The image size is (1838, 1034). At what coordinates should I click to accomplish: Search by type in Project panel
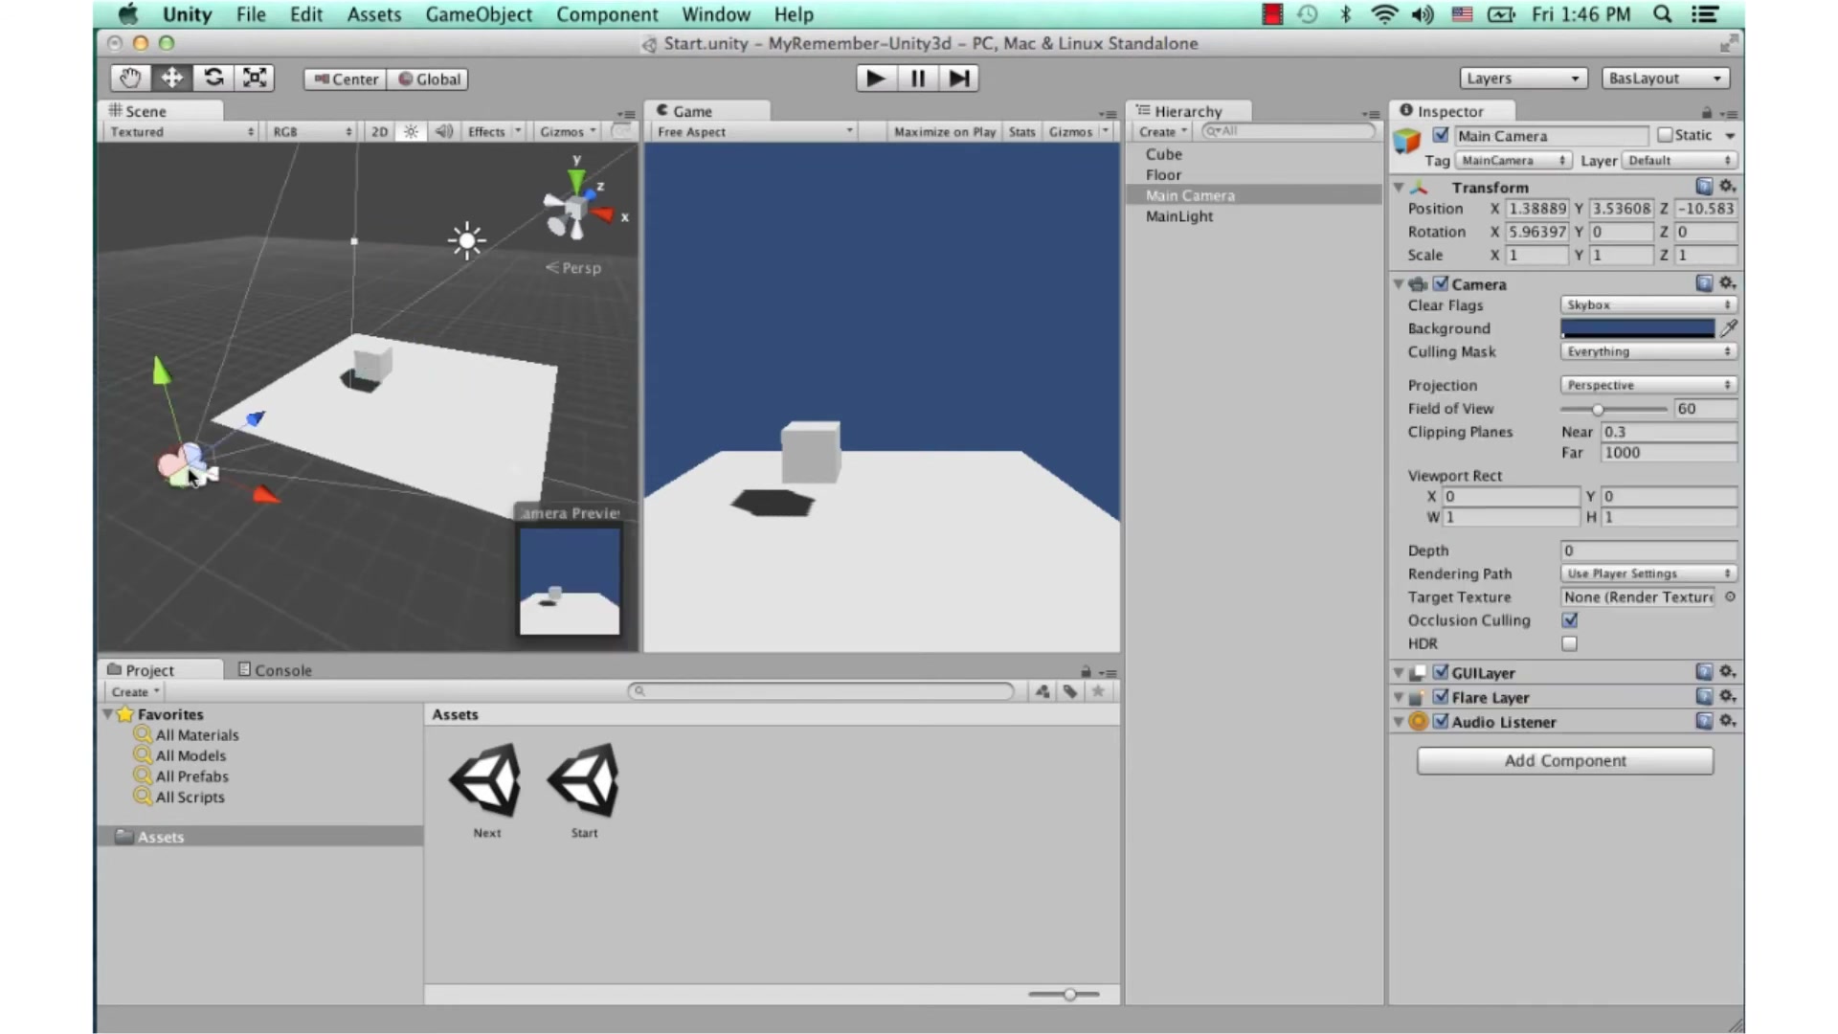[1042, 691]
